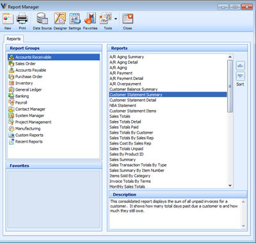Click Reports list scrollbar up arrow
Screen dimensions: 256x243
coord(230,57)
